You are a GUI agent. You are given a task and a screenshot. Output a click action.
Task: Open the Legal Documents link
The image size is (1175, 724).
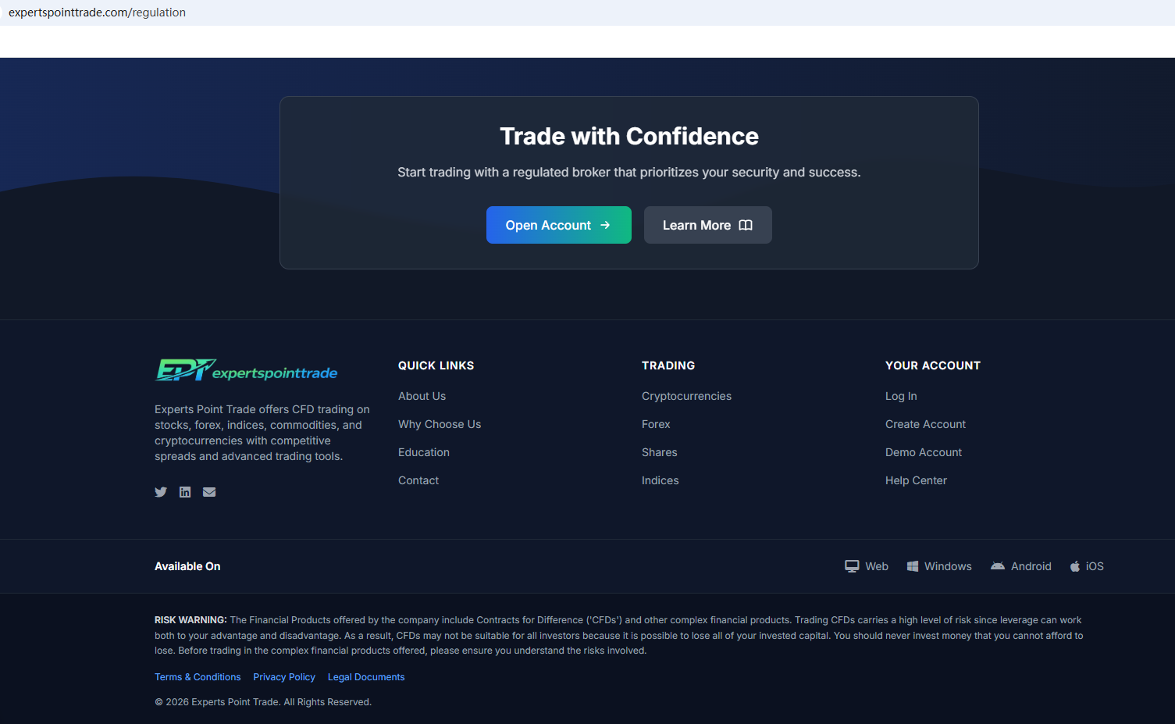[x=366, y=677]
